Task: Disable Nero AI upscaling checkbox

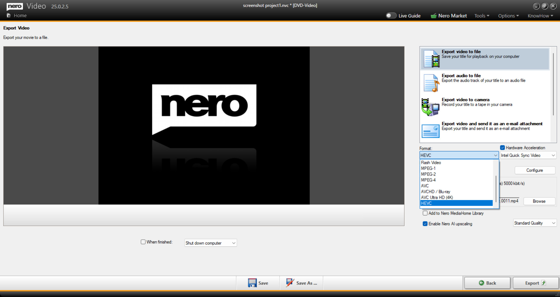Action: [x=425, y=224]
